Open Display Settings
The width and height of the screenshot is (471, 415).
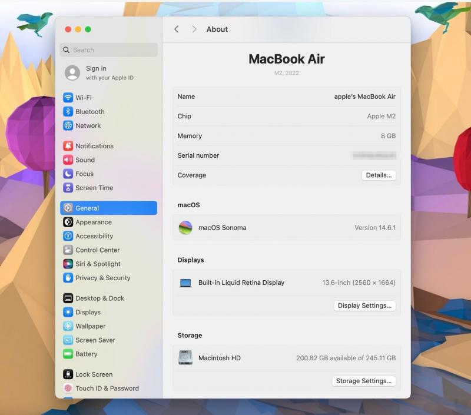pyautogui.click(x=364, y=306)
